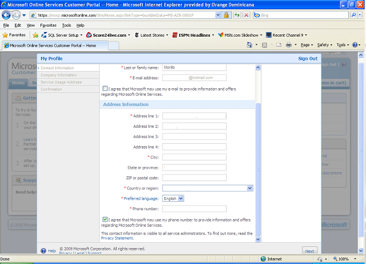
Task: Click the browser page scrollbar up arrow
Action: point(361,55)
